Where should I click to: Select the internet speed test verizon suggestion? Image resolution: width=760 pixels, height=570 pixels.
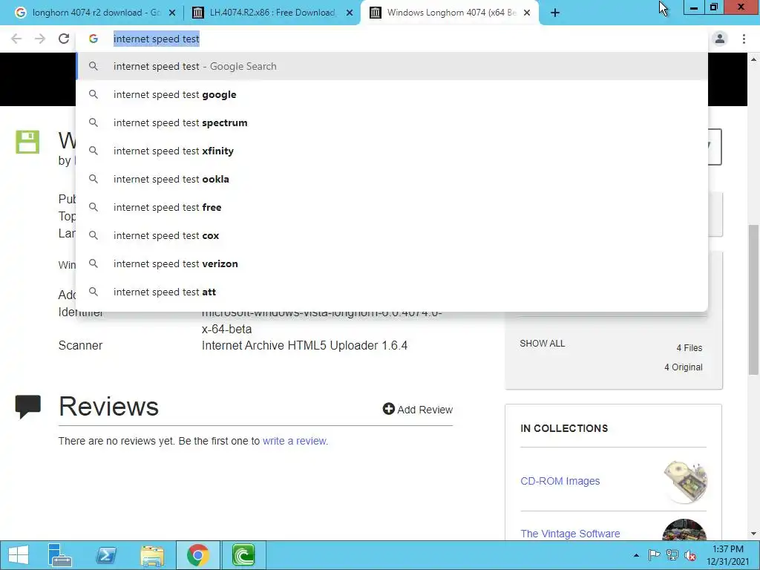point(392,263)
